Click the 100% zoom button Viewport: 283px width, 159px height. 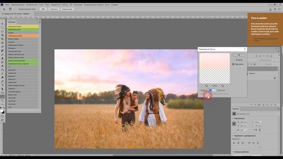point(43,9)
